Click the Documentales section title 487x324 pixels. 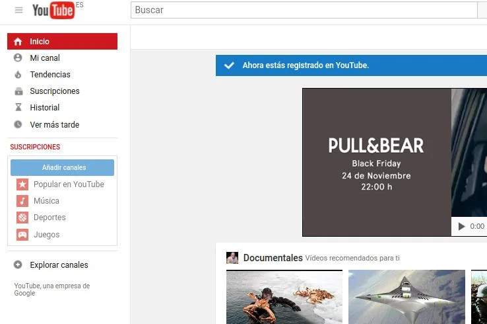(x=273, y=258)
